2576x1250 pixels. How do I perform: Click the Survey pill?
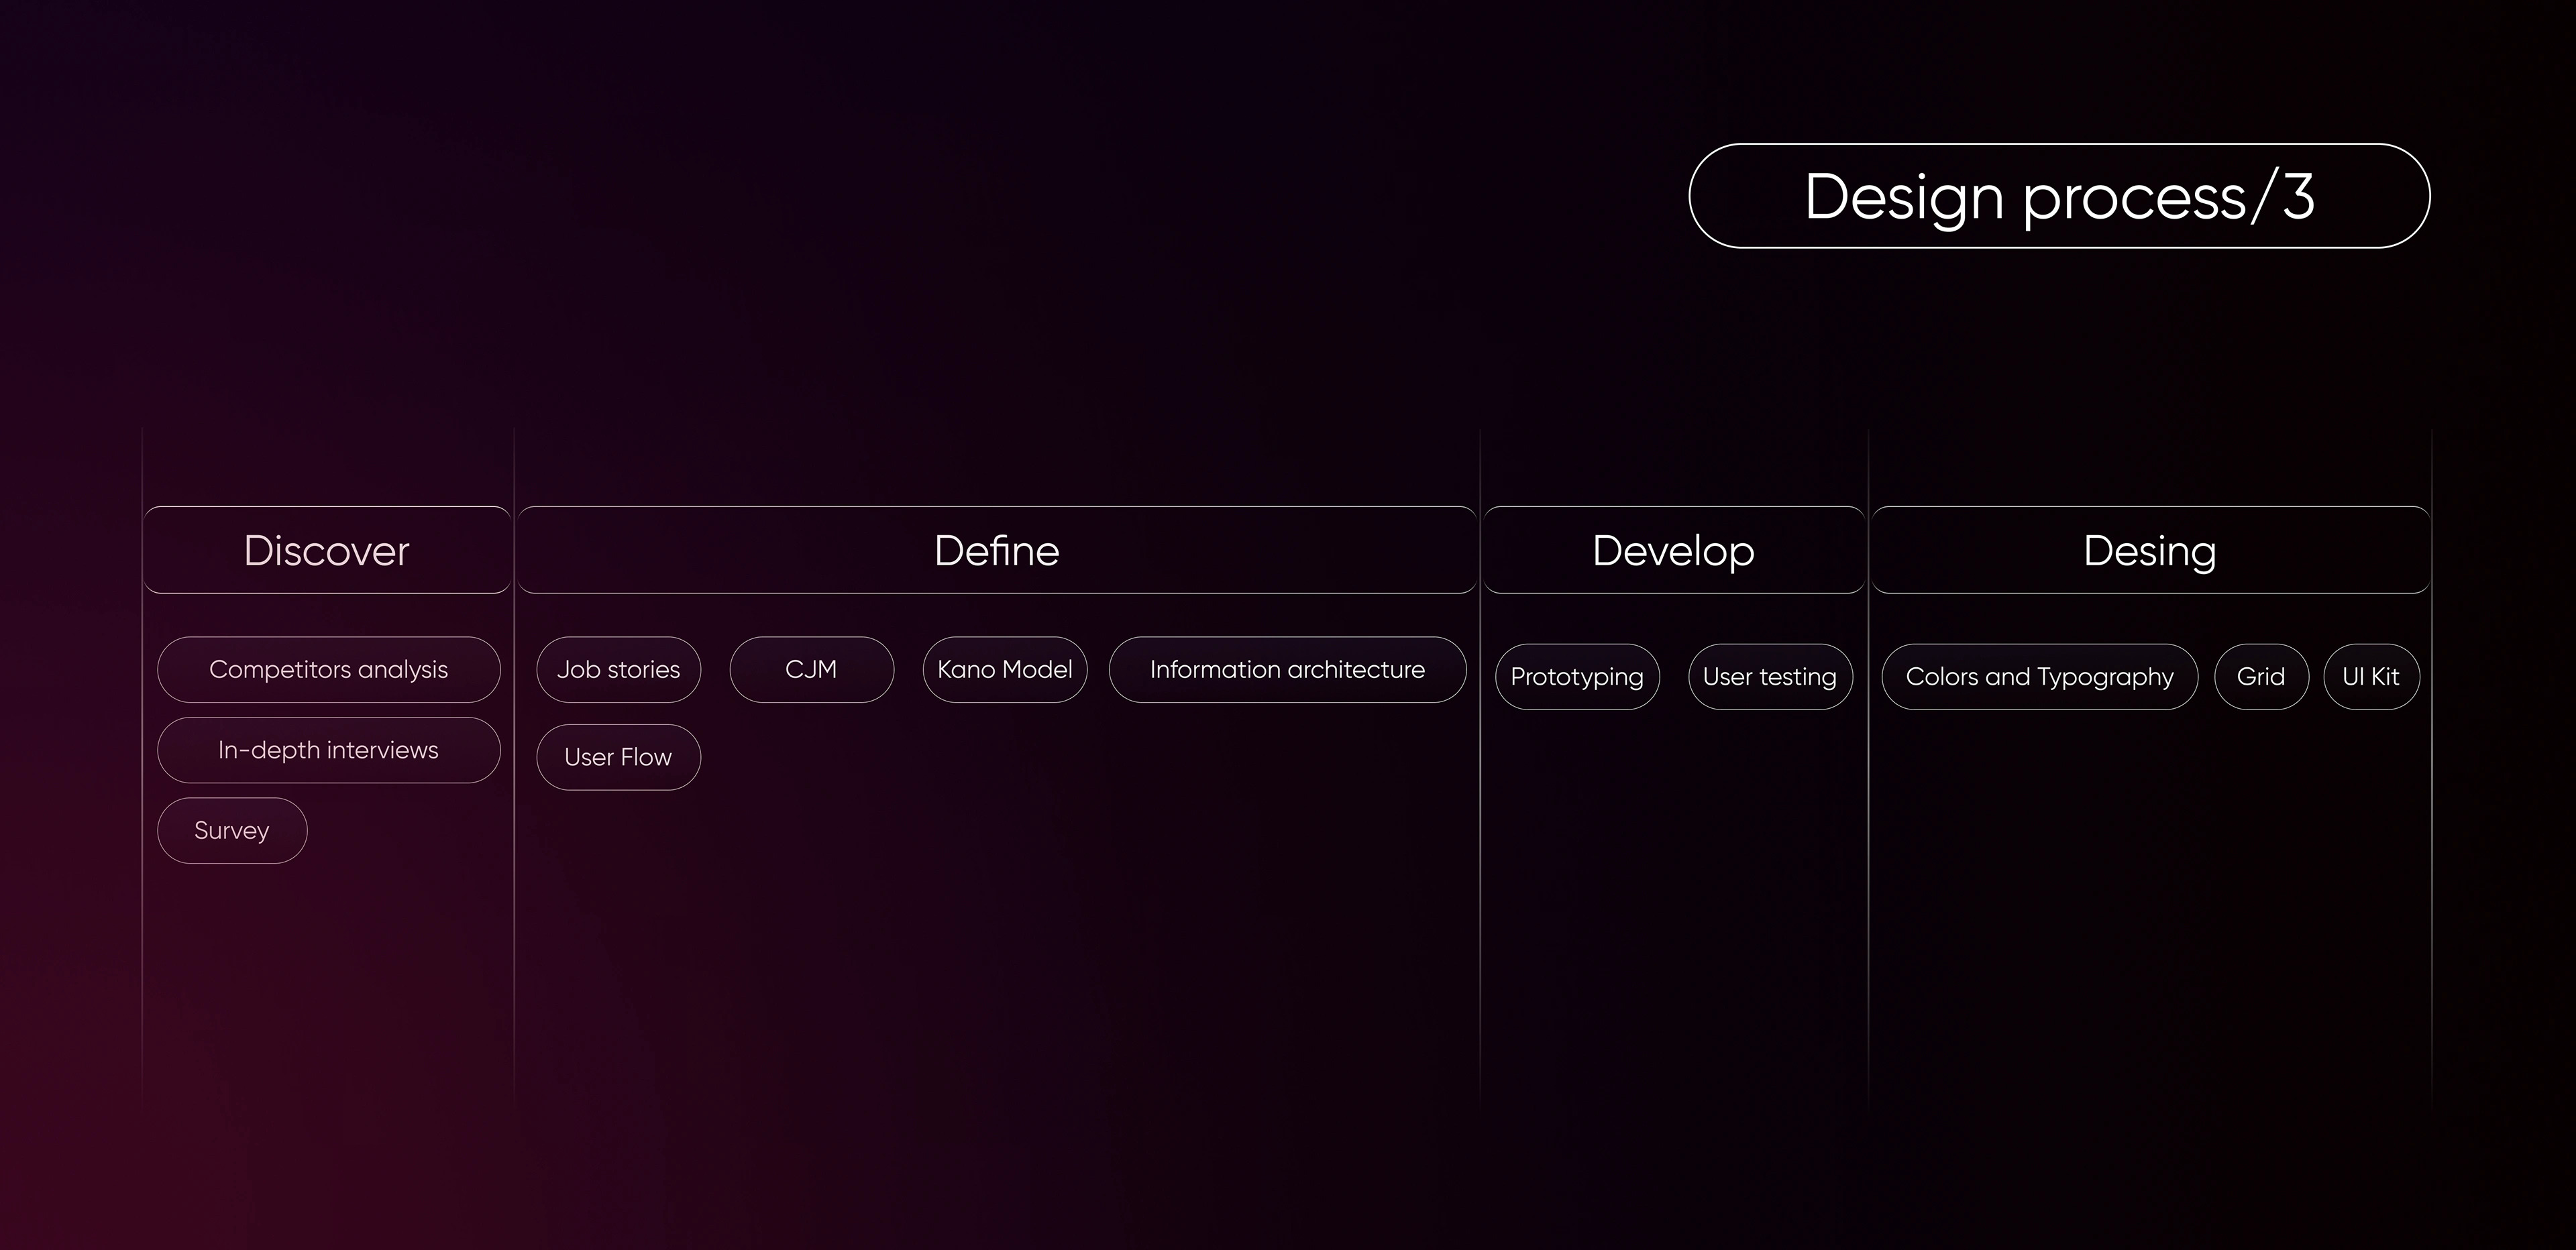(232, 830)
